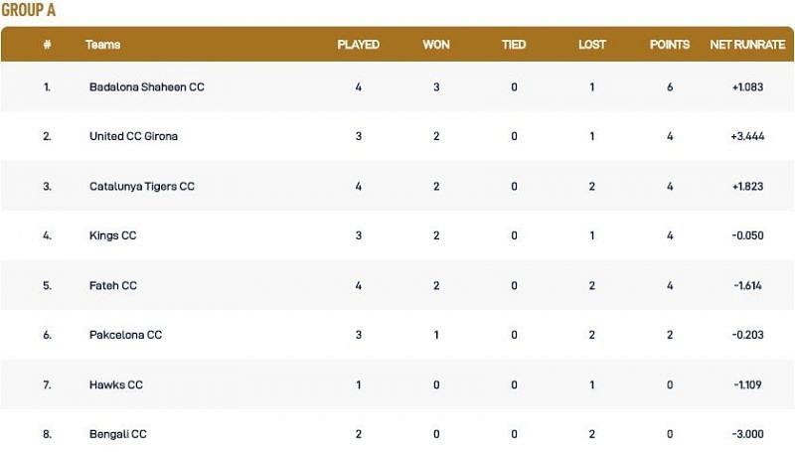This screenshot has width=795, height=452.
Task: Sort table by POINTS header
Action: pyautogui.click(x=670, y=45)
